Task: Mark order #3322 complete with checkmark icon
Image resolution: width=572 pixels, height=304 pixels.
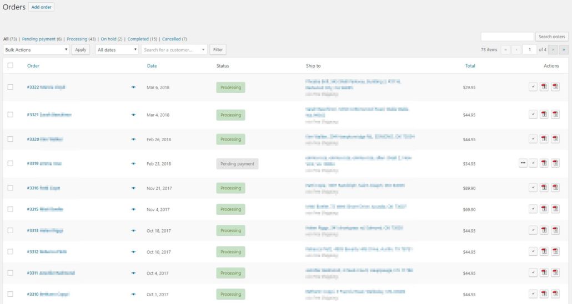Action: (533, 87)
